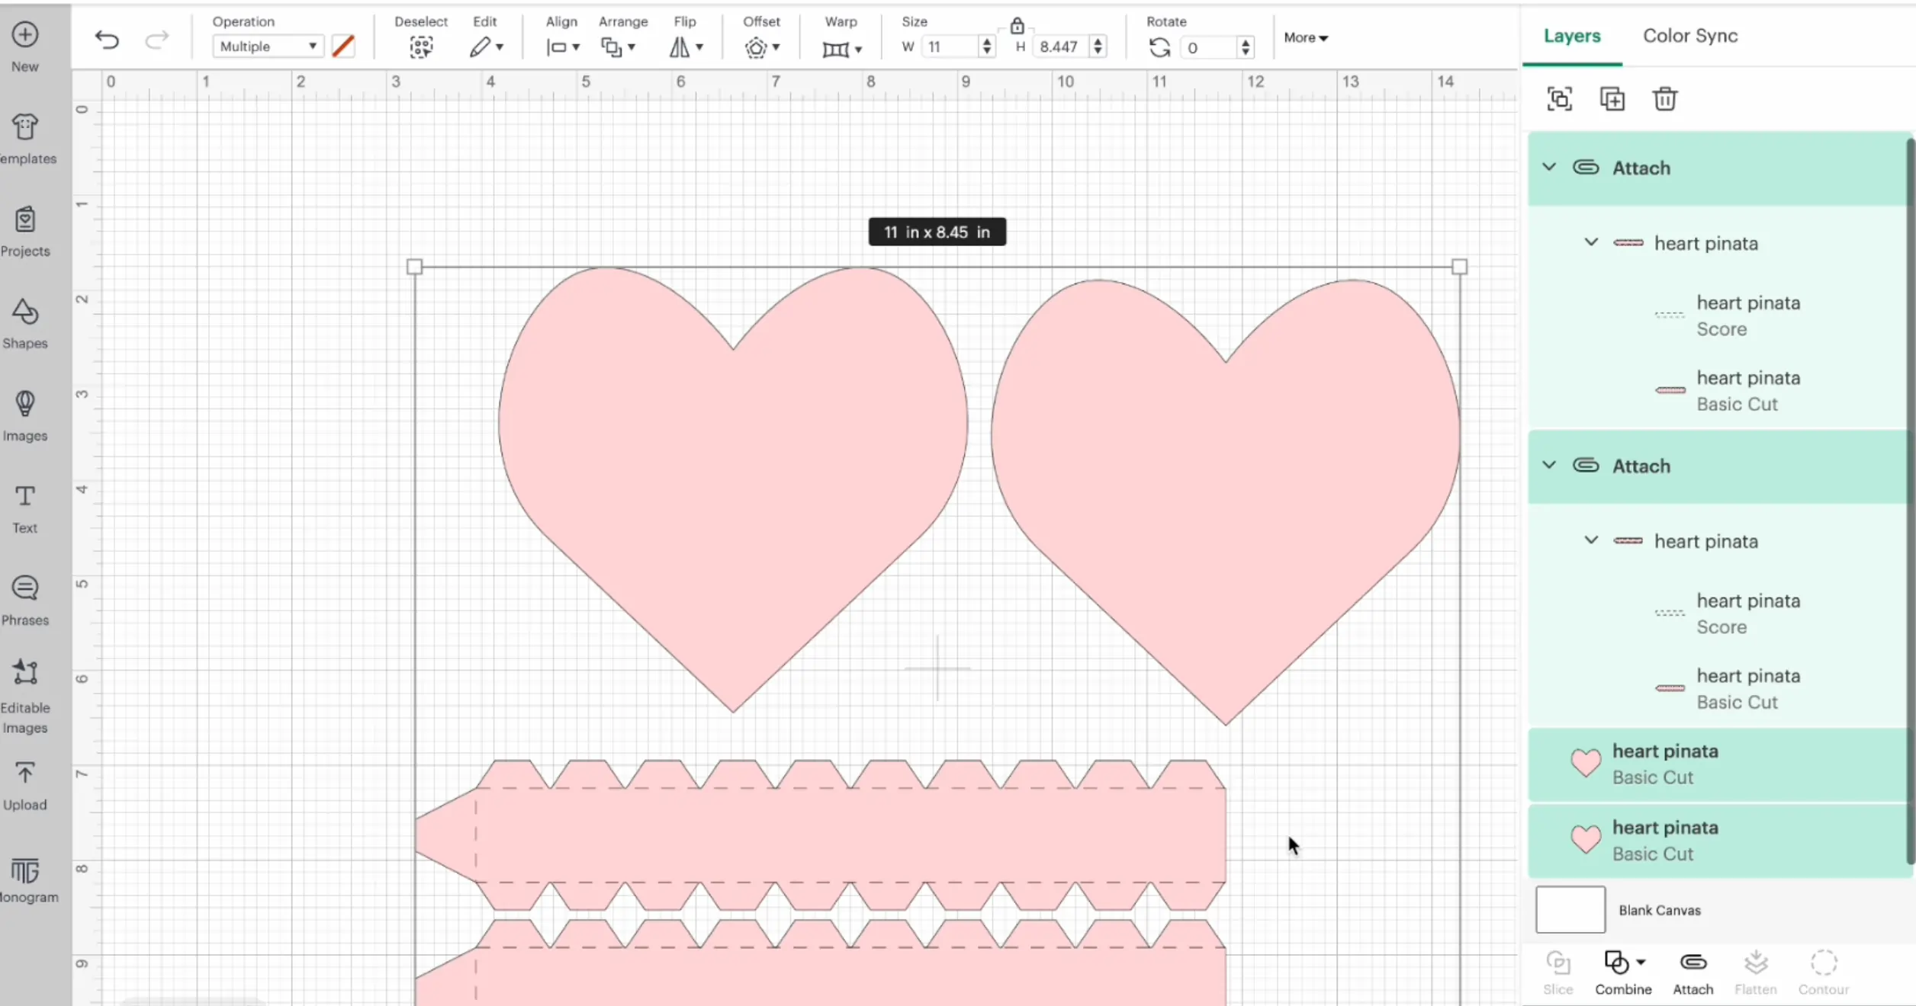Viewport: 1916px width, 1006px height.
Task: Delete the selected layer using the trash icon
Action: [1666, 99]
